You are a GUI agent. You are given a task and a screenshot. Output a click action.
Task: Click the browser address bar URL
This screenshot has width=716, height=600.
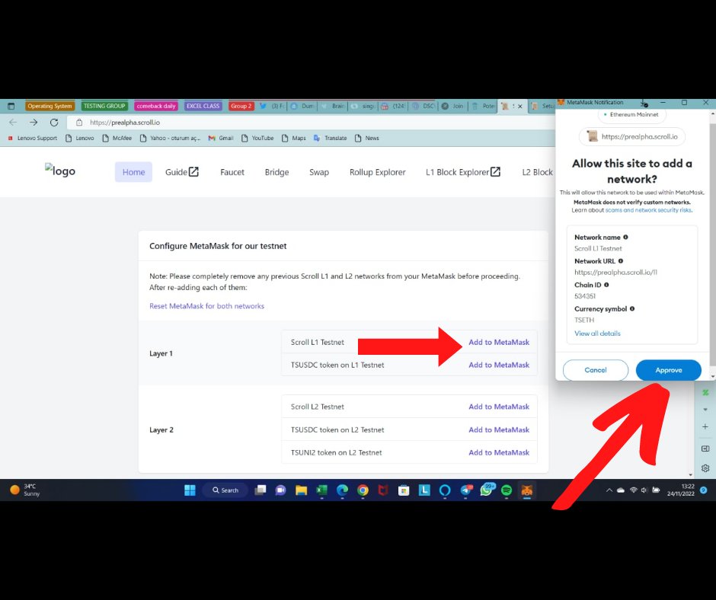[125, 123]
